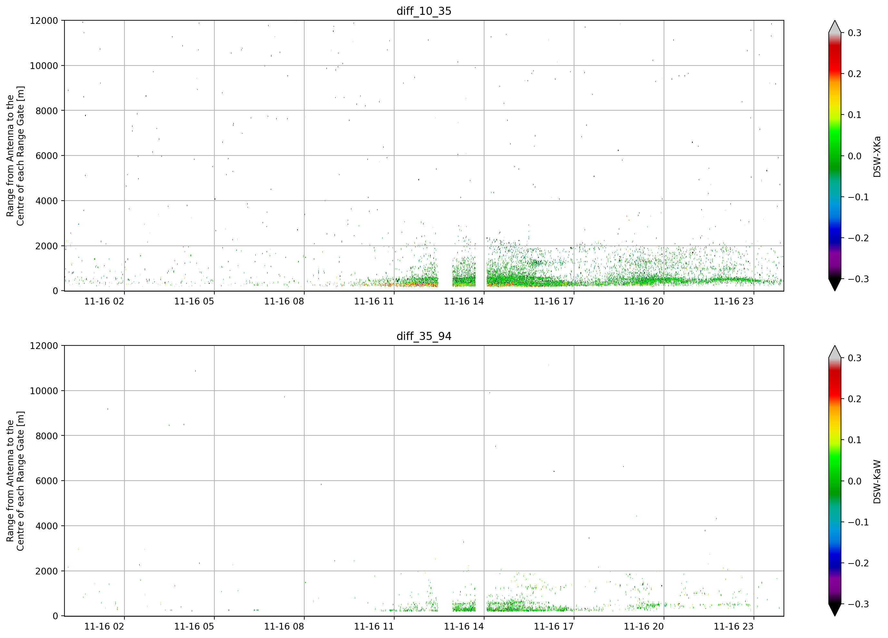Click the 11-16 08 label under diff_10_35

coord(284,301)
